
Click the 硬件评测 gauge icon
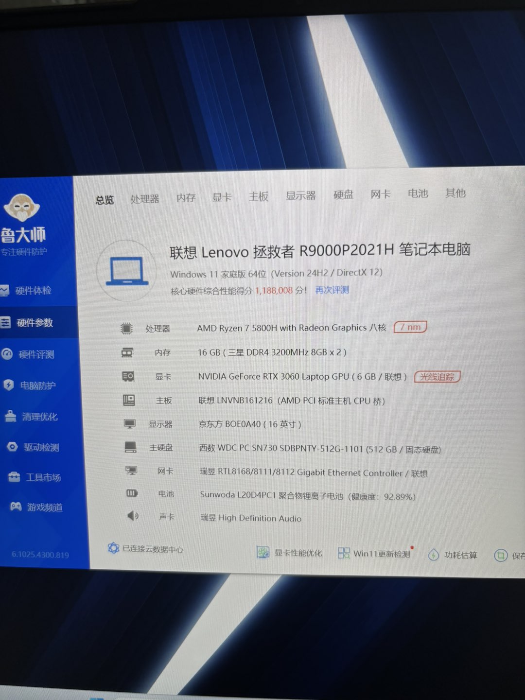7,354
